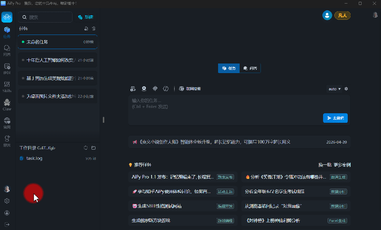The image size is (381, 230).
Task: Open the auto model dropdown
Action: [334, 89]
